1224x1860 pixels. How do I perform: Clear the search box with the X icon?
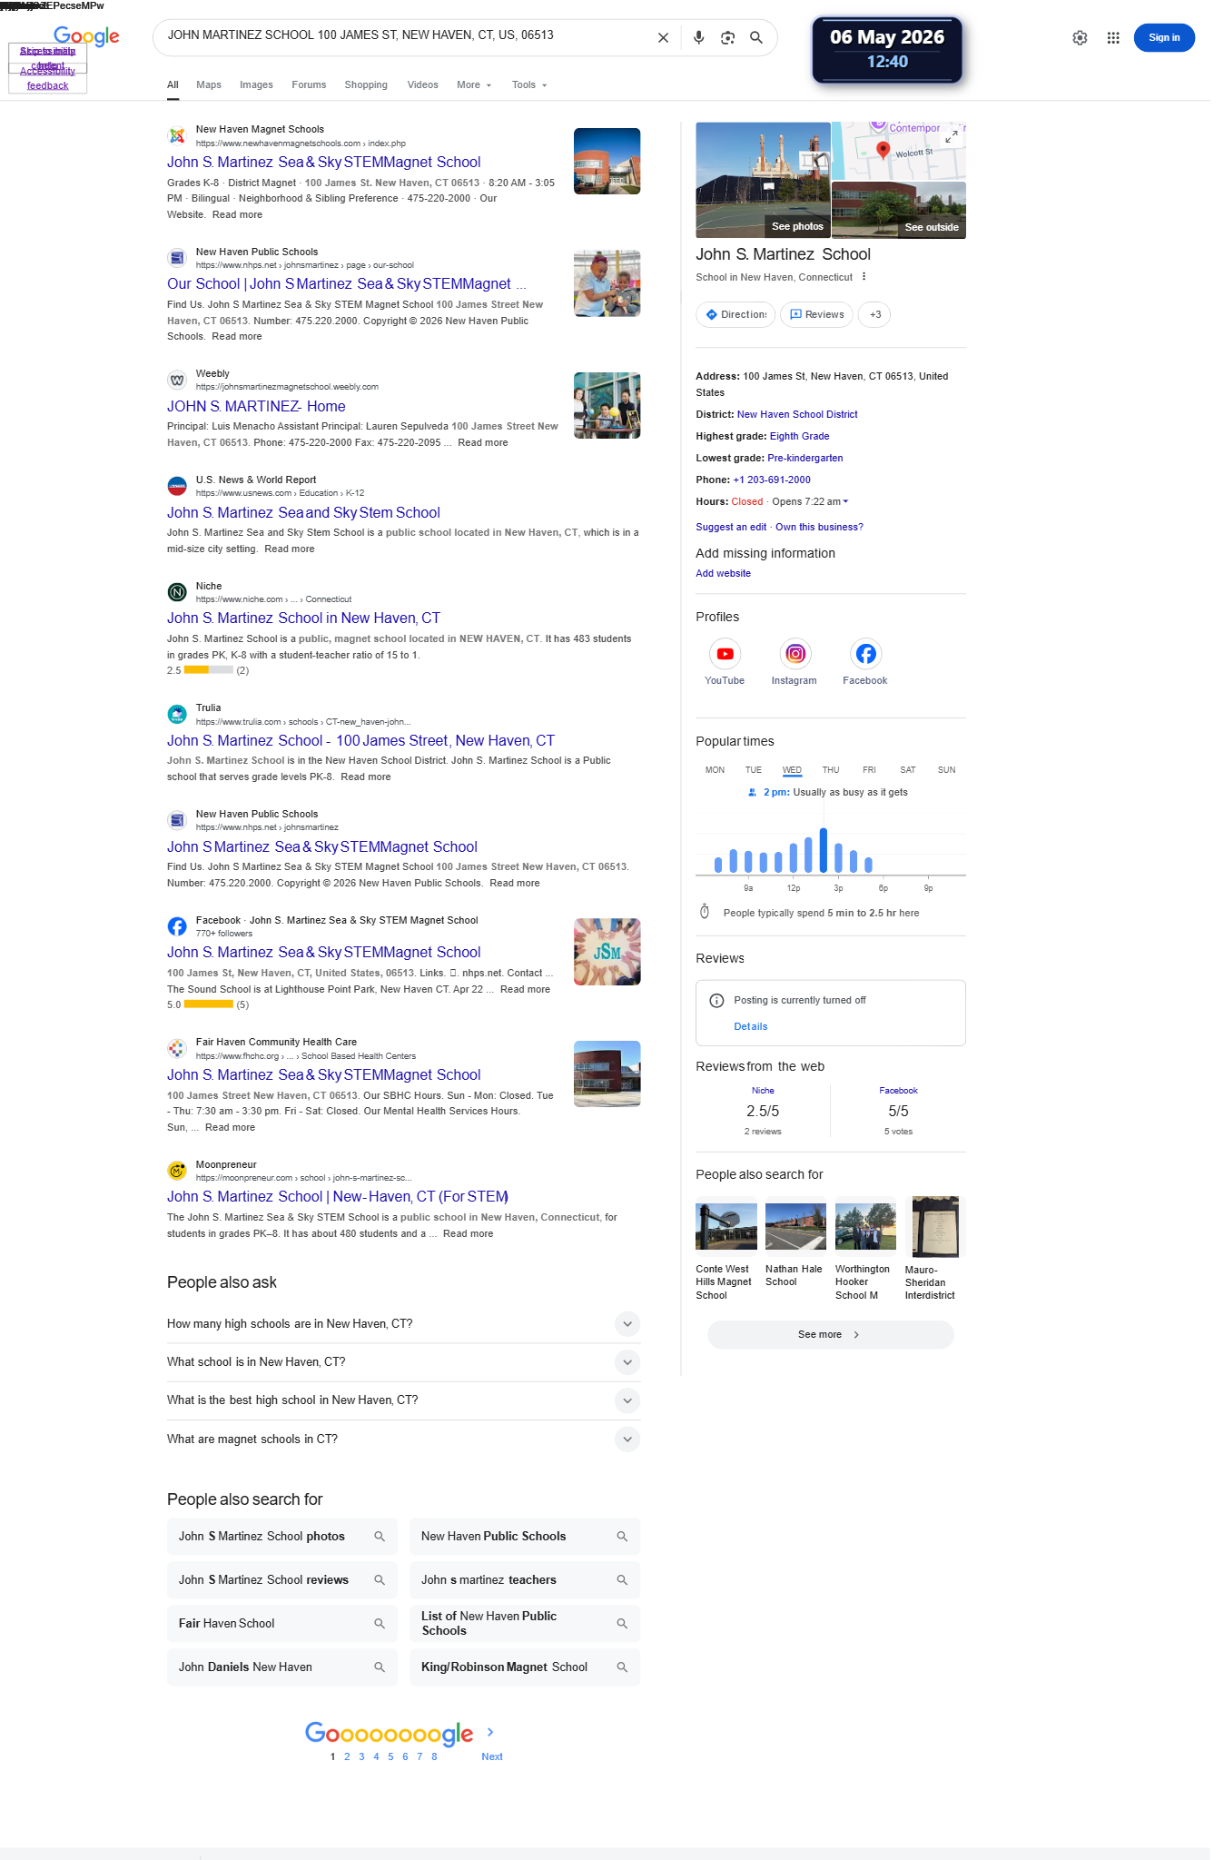click(x=663, y=38)
